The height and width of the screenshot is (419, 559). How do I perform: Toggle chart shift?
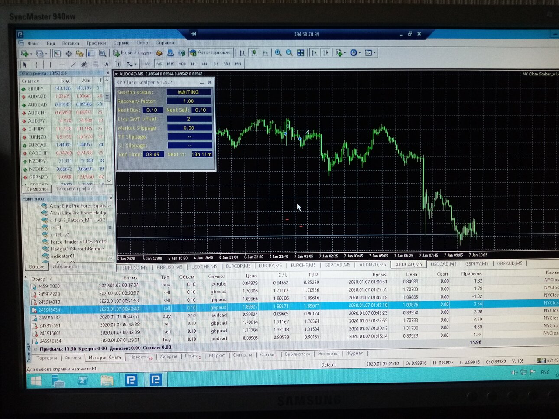tap(326, 53)
